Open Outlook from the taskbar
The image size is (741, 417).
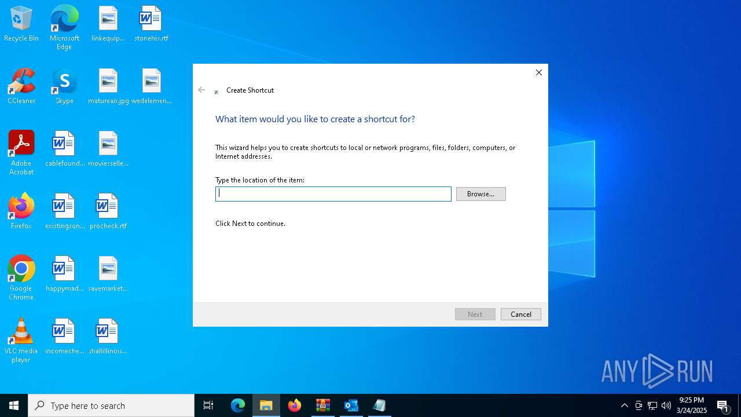(x=351, y=405)
